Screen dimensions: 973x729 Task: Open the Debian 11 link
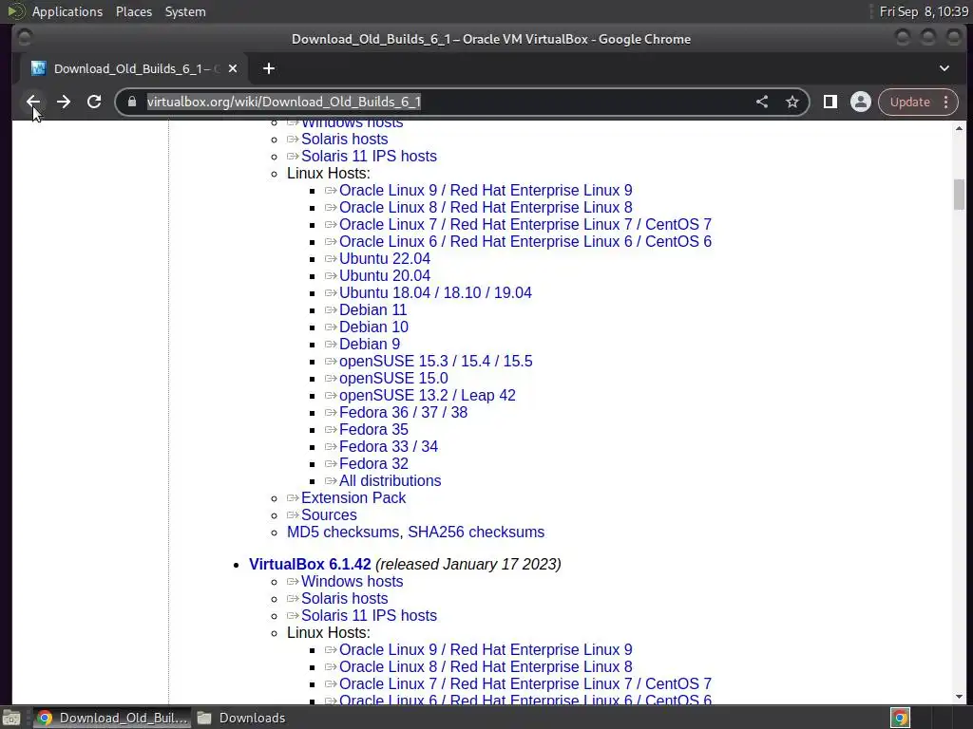pyautogui.click(x=372, y=310)
